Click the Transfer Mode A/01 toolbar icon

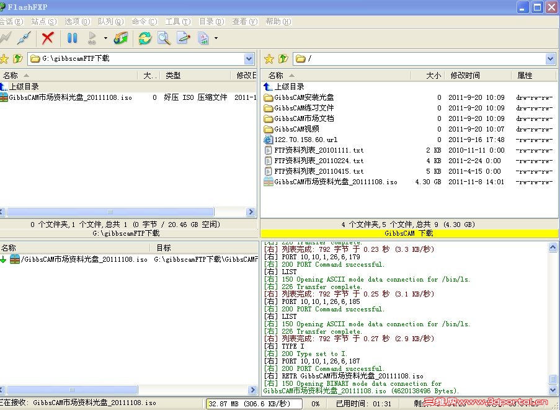203,37
